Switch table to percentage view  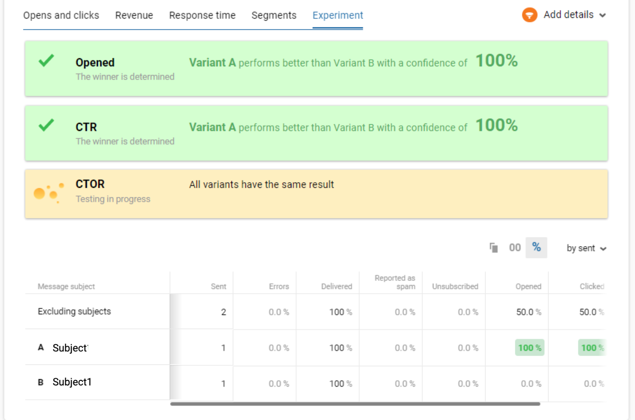point(536,247)
